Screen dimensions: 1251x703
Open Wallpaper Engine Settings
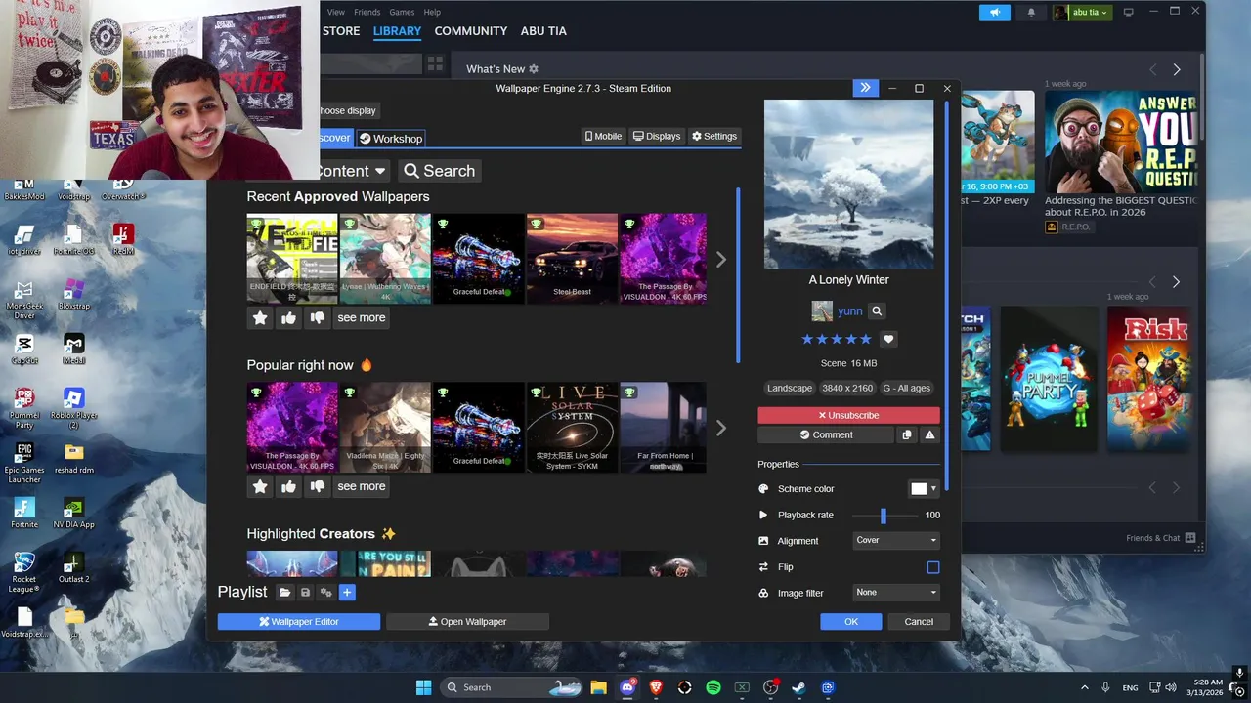click(x=714, y=136)
